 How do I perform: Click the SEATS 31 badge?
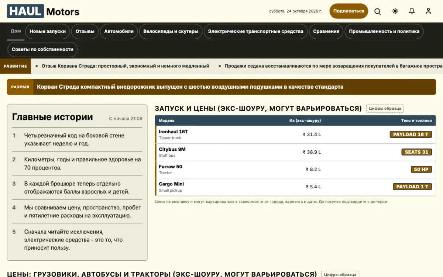[x=416, y=152]
